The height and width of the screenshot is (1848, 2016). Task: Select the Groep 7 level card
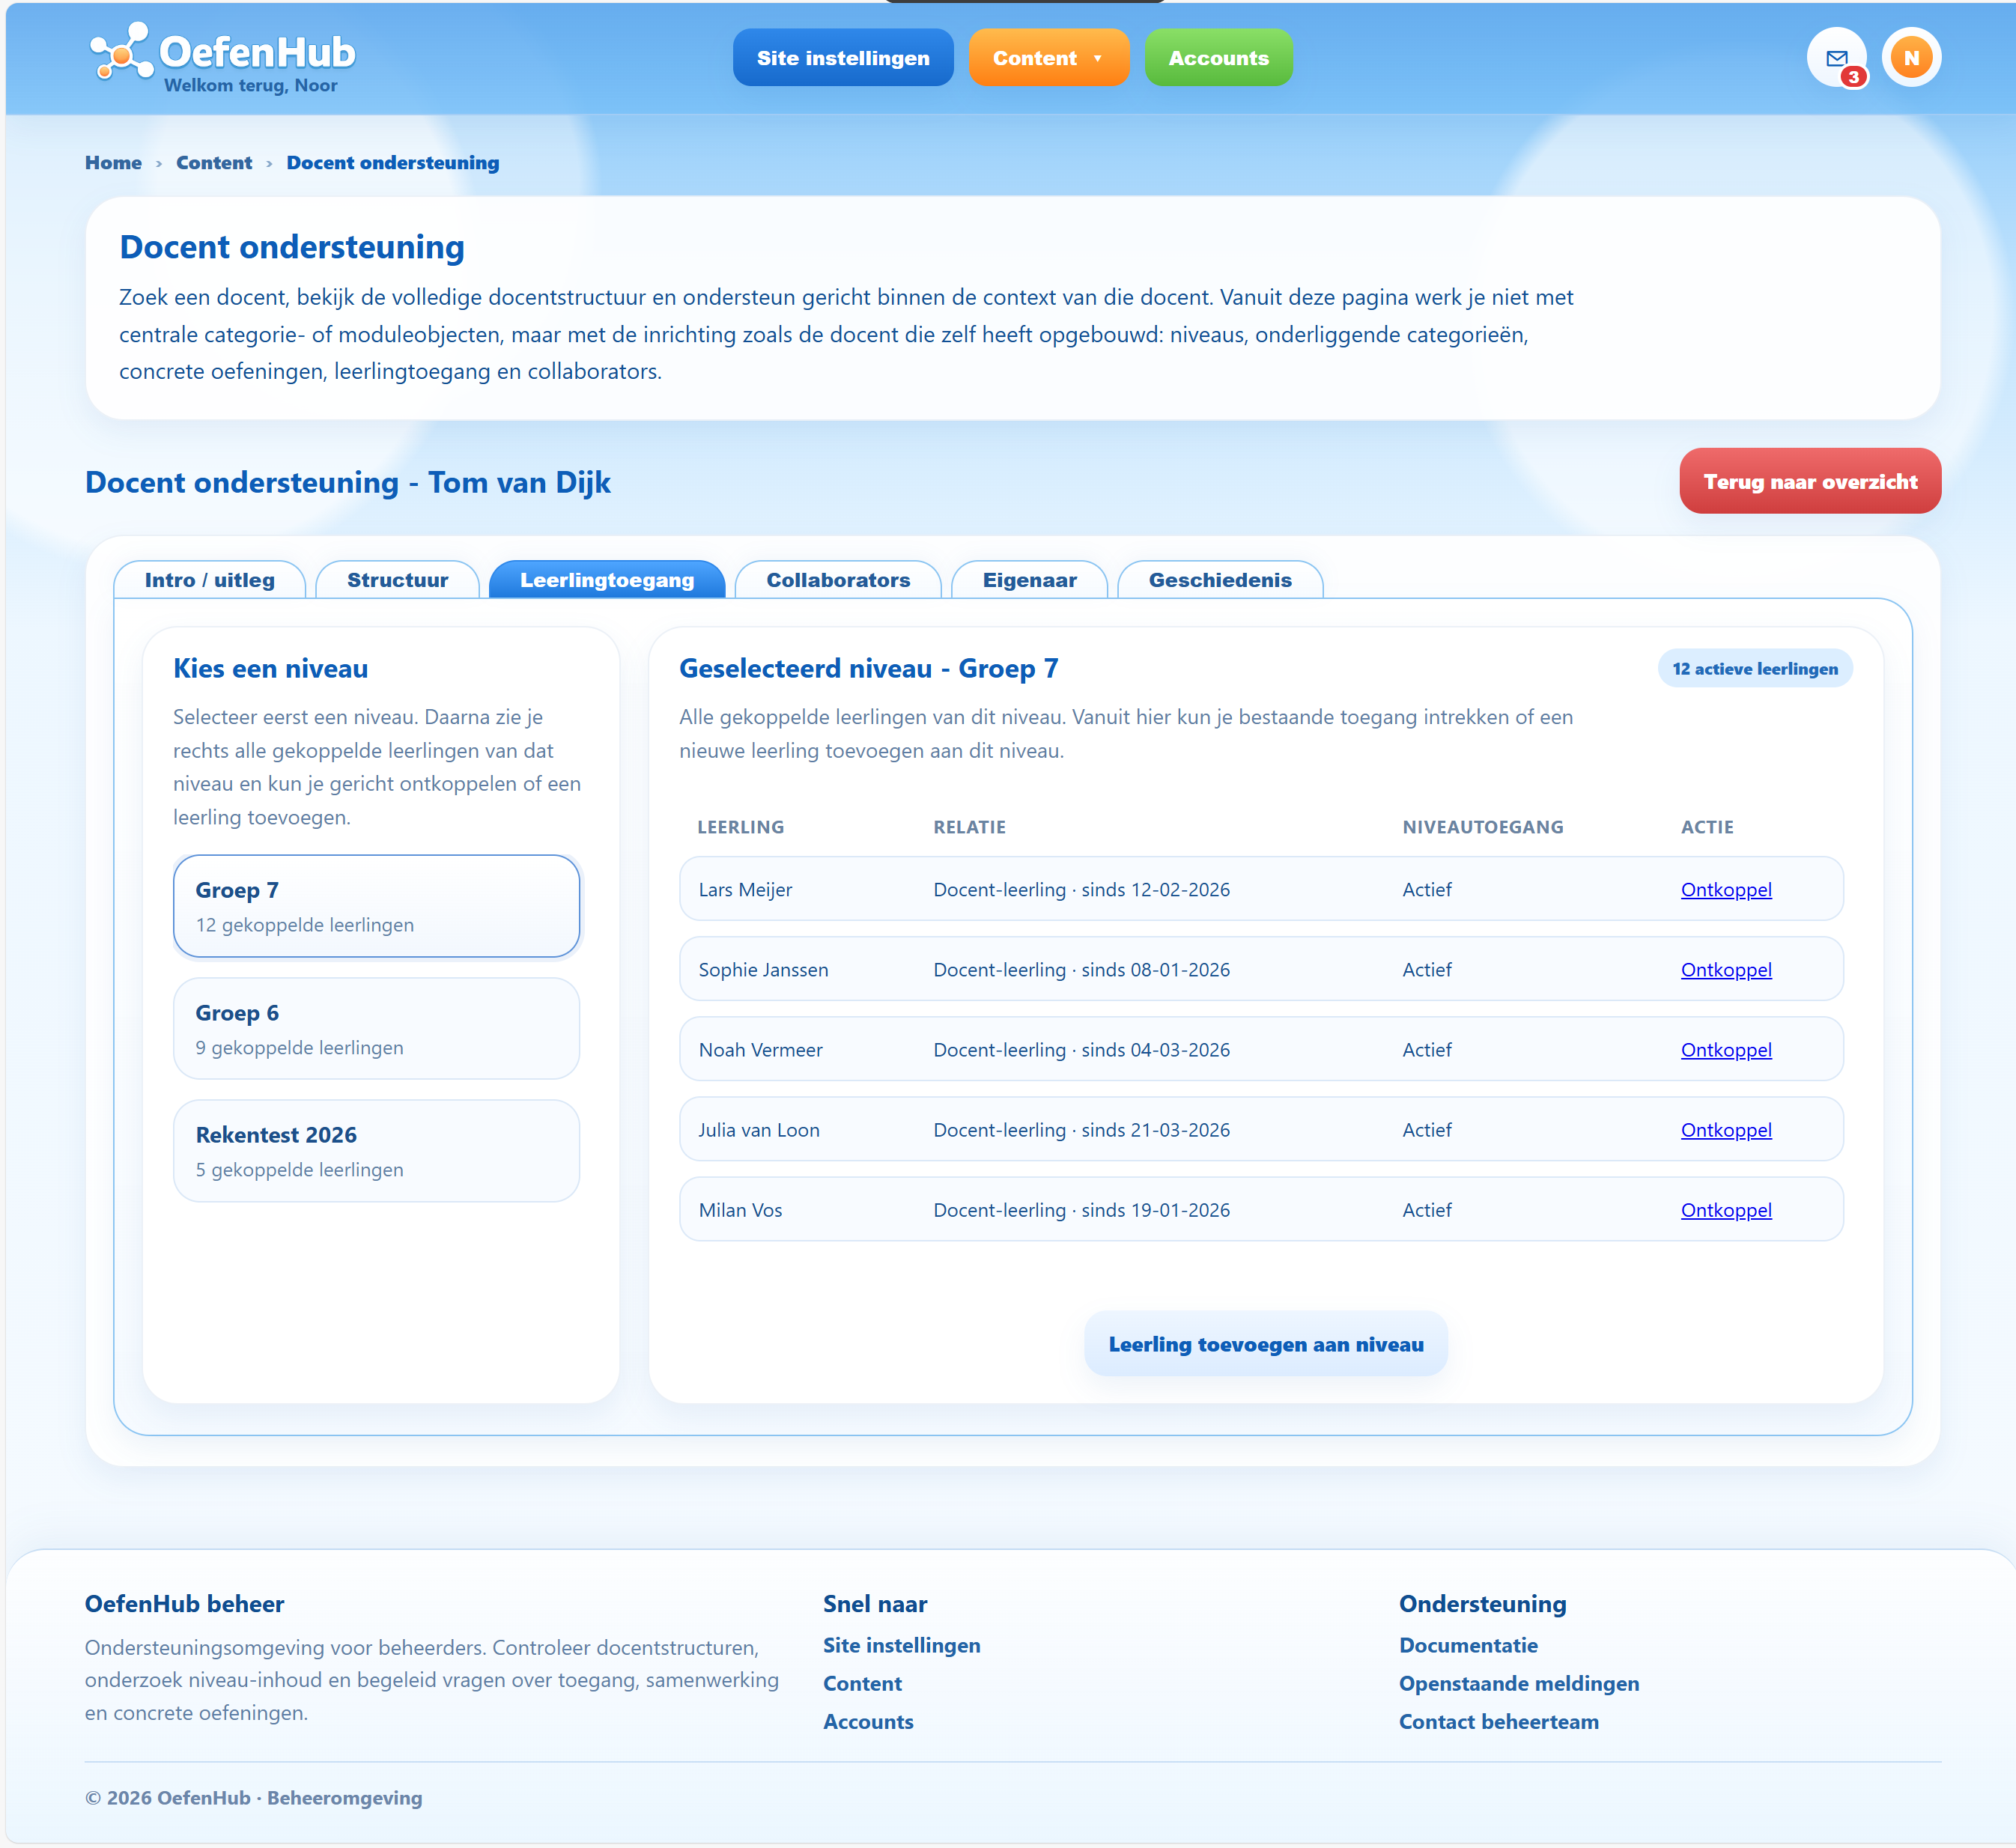pyautogui.click(x=377, y=906)
